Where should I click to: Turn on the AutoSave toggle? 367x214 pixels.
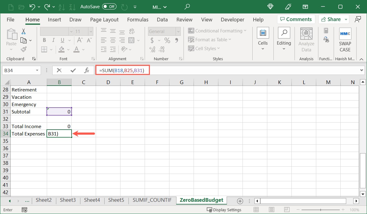109,6
